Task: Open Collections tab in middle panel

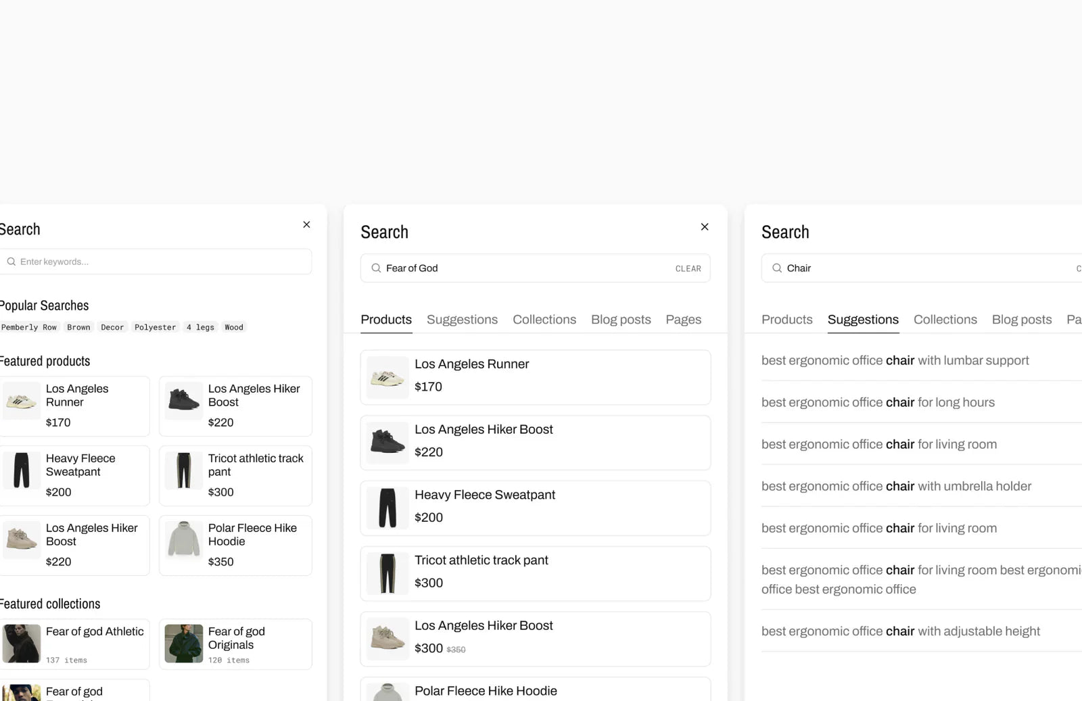Action: click(x=544, y=320)
